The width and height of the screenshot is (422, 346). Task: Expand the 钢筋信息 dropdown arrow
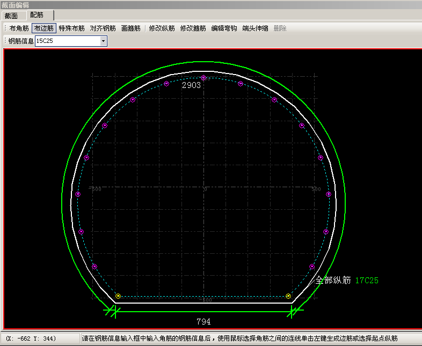(103, 41)
